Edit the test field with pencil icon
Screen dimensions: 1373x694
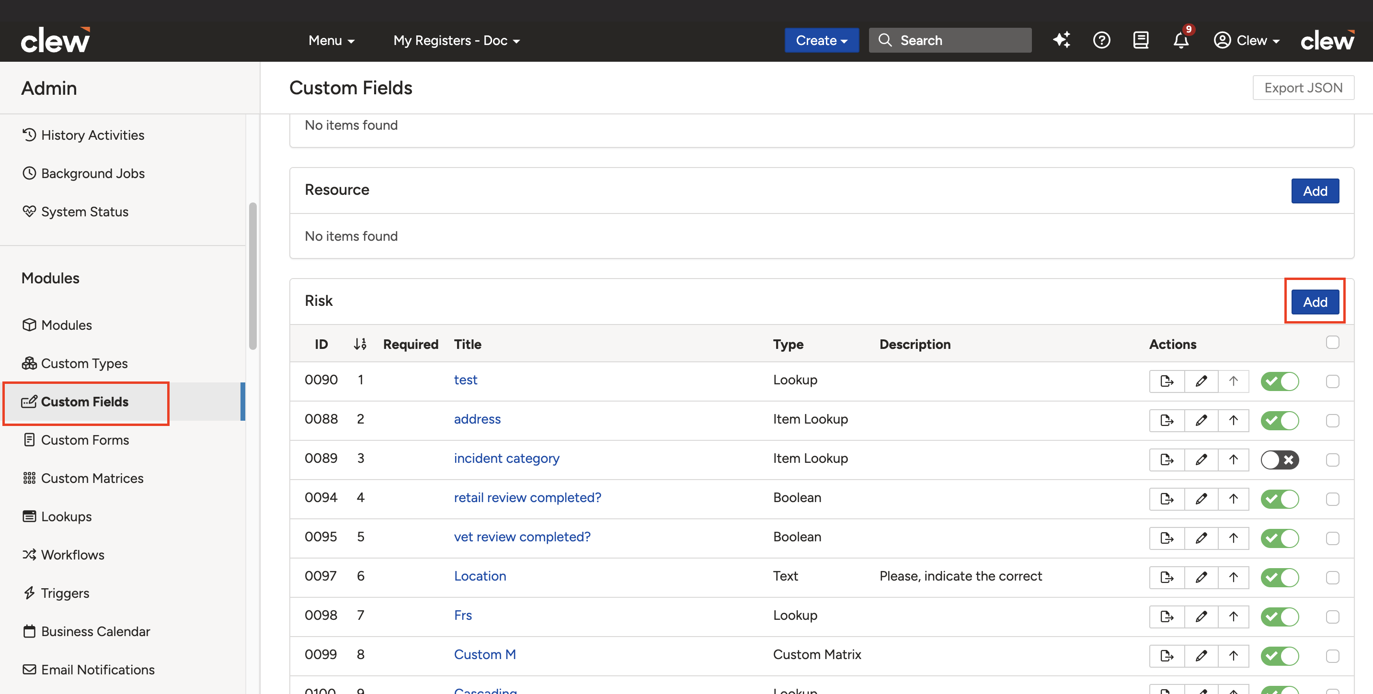click(x=1201, y=381)
